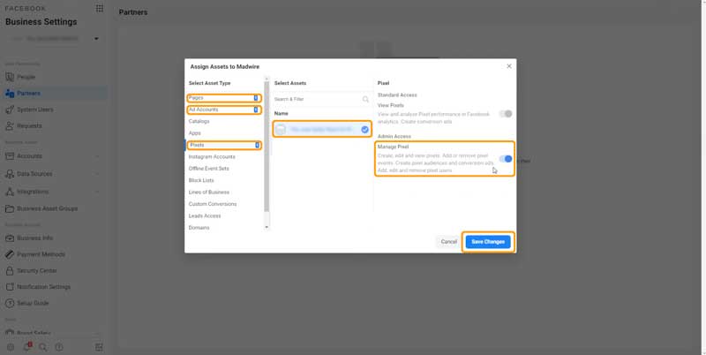Viewport: 706px width, 355px height.
Task: Select Ad Accounts asset type
Action: [x=224, y=110]
